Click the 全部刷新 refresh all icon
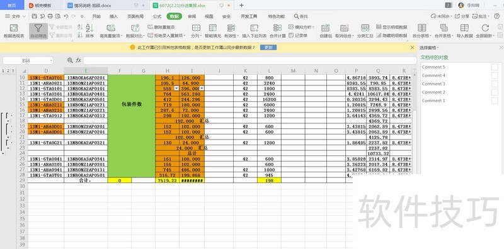Viewport: 504px width, 249px height. click(x=485, y=31)
